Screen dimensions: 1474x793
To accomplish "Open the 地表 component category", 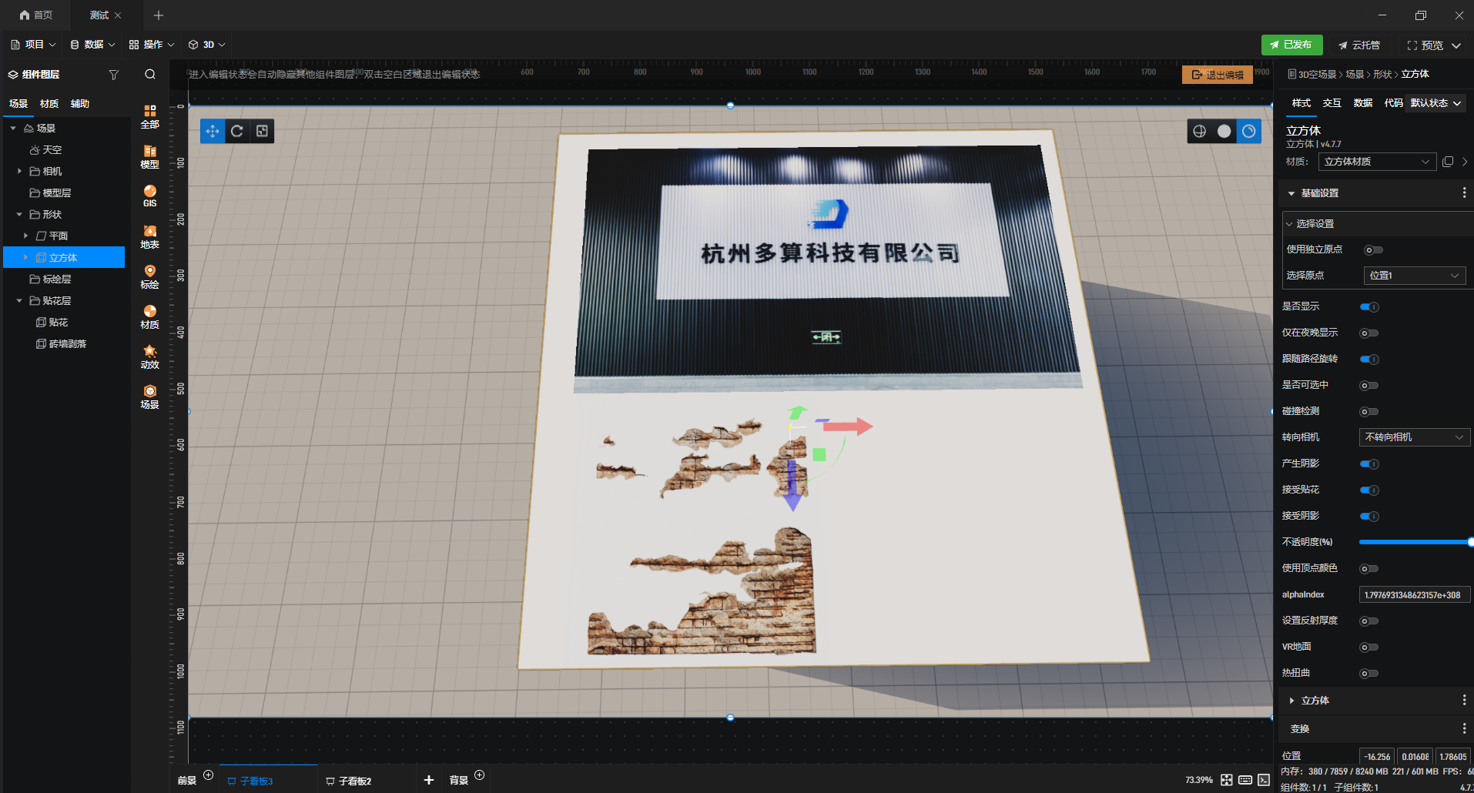I will click(150, 236).
